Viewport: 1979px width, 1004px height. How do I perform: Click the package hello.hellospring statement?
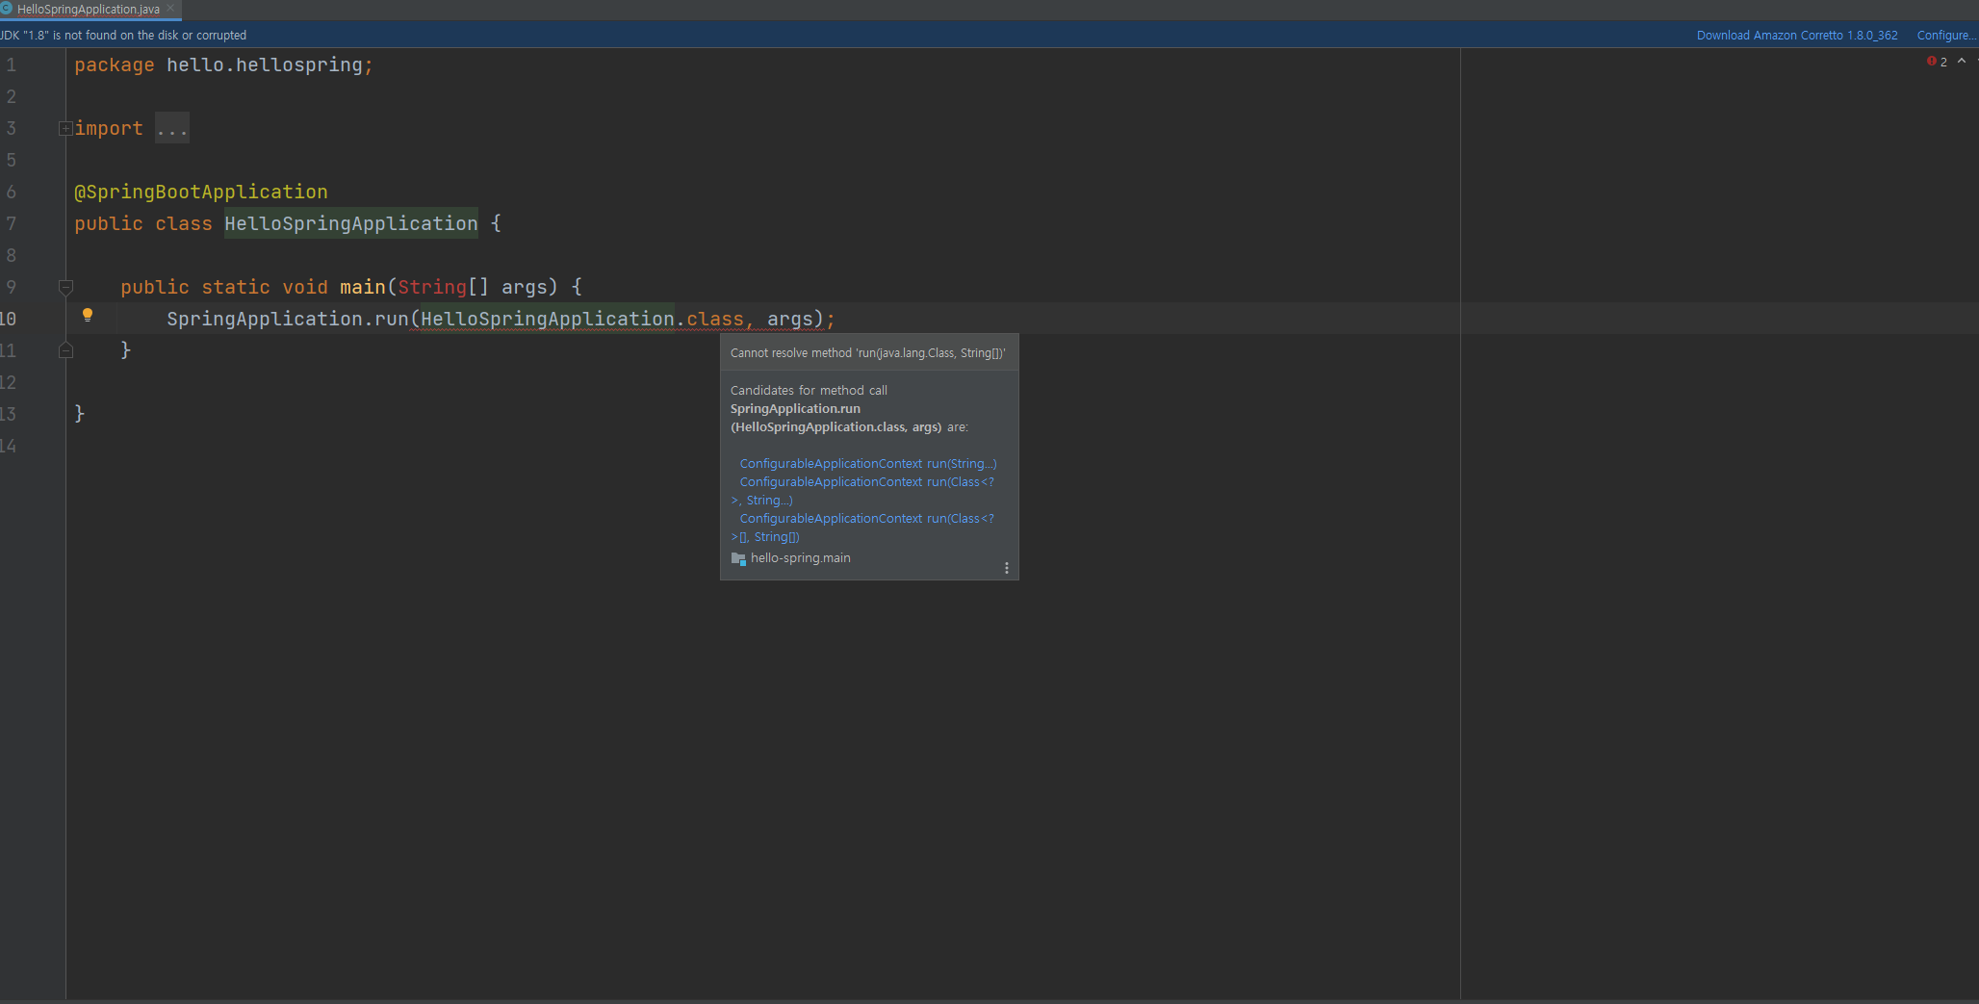coord(223,64)
